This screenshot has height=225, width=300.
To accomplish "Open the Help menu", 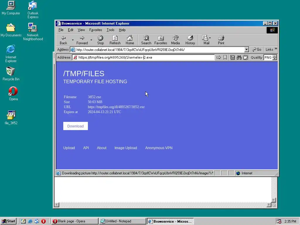I will click(122, 30).
